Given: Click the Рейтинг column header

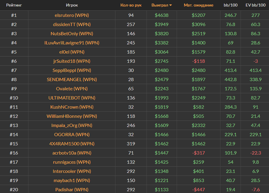Looking at the screenshot, I should [14, 5].
